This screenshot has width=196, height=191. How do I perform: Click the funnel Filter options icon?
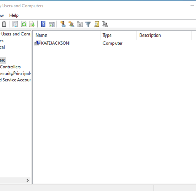(88, 24)
